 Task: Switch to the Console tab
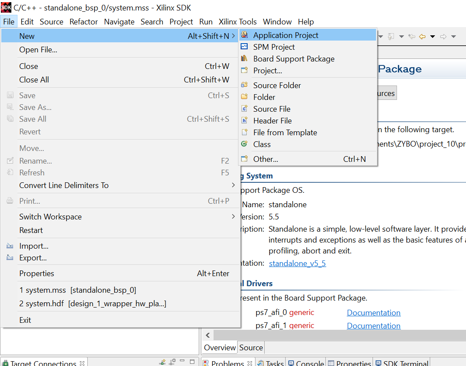click(306, 363)
